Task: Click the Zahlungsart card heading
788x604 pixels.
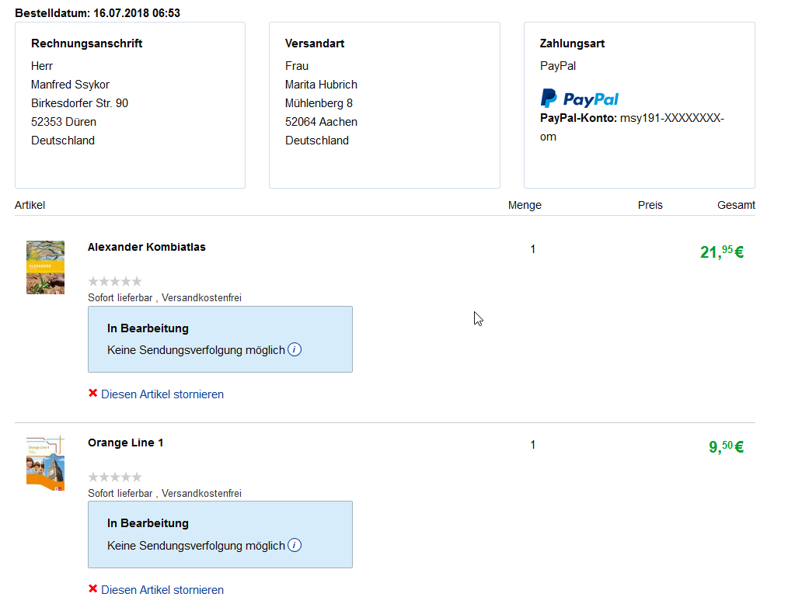Action: 572,43
